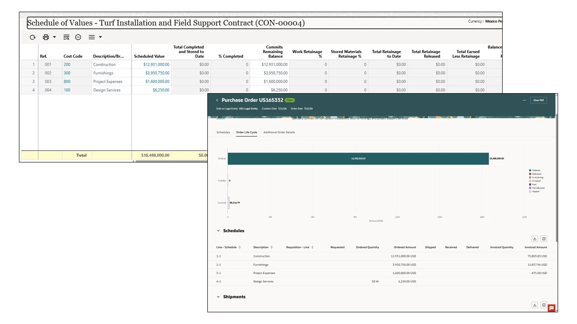
Task: Click the Ordered bar in life cycle chart
Action: tap(358, 158)
